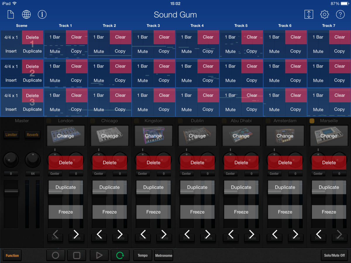Move London track right with arrow
Image resolution: width=351 pixels, height=263 pixels.
pyautogui.click(x=76, y=234)
